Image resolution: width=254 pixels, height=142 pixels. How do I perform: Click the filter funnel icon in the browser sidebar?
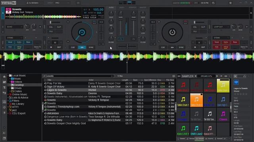coord(4,88)
